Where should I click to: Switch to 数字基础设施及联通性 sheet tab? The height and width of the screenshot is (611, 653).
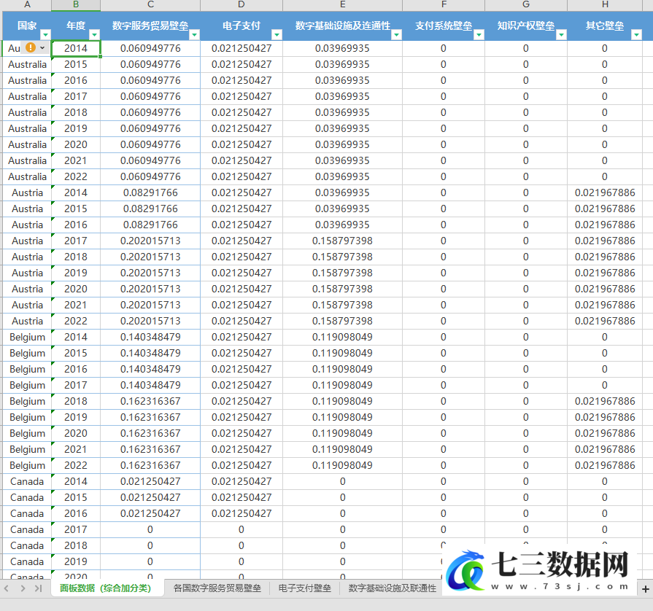pos(392,588)
